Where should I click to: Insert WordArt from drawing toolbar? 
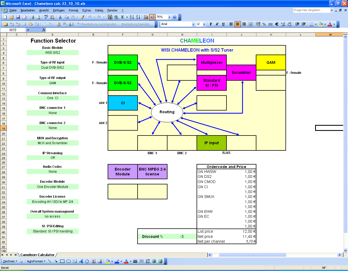click(x=81, y=261)
